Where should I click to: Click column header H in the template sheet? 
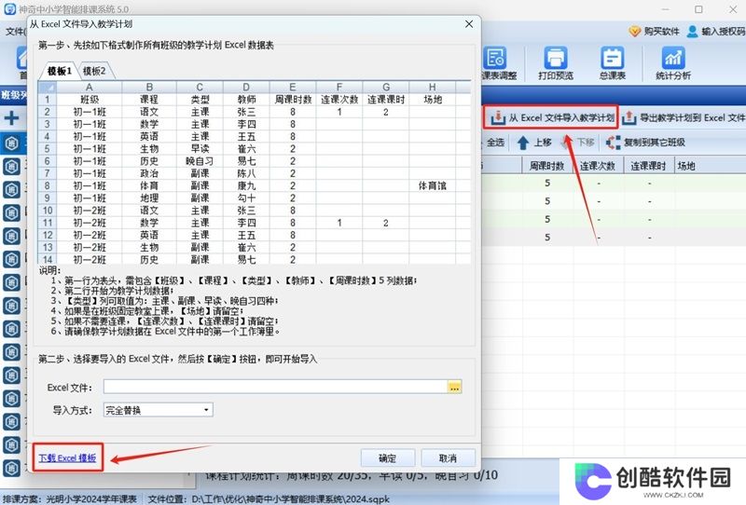432,87
